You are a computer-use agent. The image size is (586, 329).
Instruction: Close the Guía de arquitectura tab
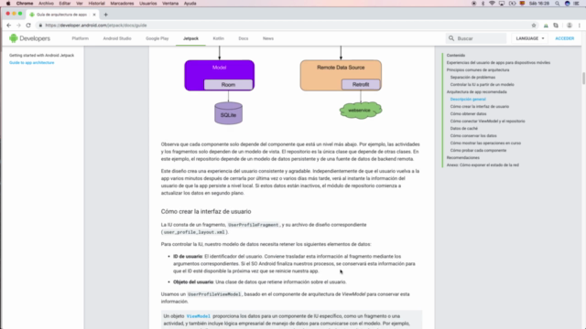pyautogui.click(x=94, y=15)
